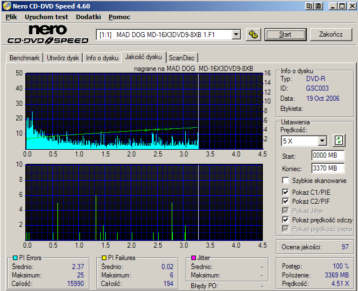This screenshot has height=291, width=358.
Task: Click the Koniec field showing 3370 MB
Action: tap(328, 168)
